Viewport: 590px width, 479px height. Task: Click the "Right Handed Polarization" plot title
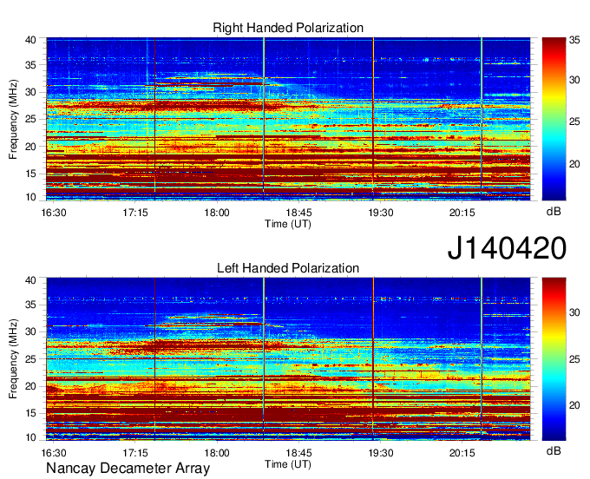288,28
